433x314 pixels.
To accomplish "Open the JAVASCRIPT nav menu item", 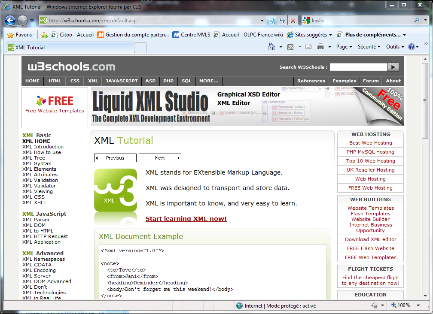I will click(x=122, y=81).
